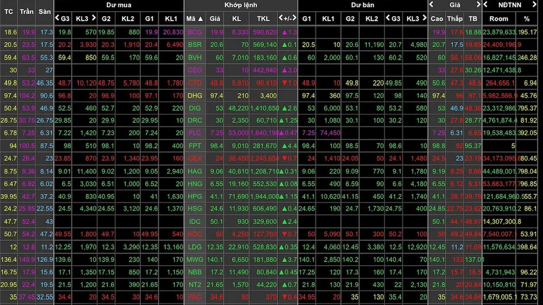Select the Khớp lệnh header group
The width and height of the screenshot is (543, 305).
coord(241,5)
